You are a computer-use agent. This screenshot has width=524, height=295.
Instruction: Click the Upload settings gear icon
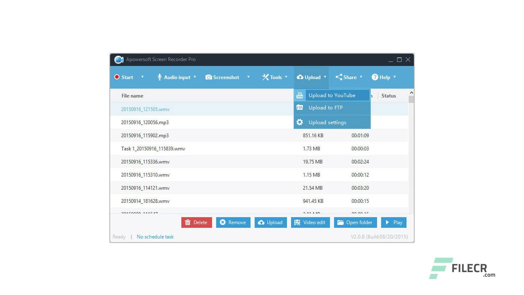[x=300, y=122]
